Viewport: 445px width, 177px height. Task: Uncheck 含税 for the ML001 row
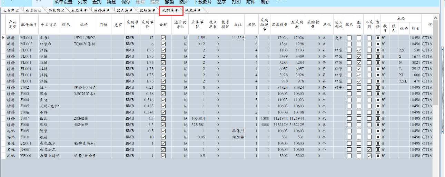pos(163,38)
